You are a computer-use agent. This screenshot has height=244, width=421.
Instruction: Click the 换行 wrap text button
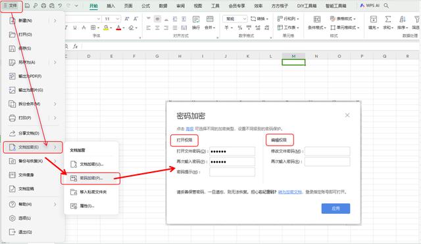click(196, 22)
